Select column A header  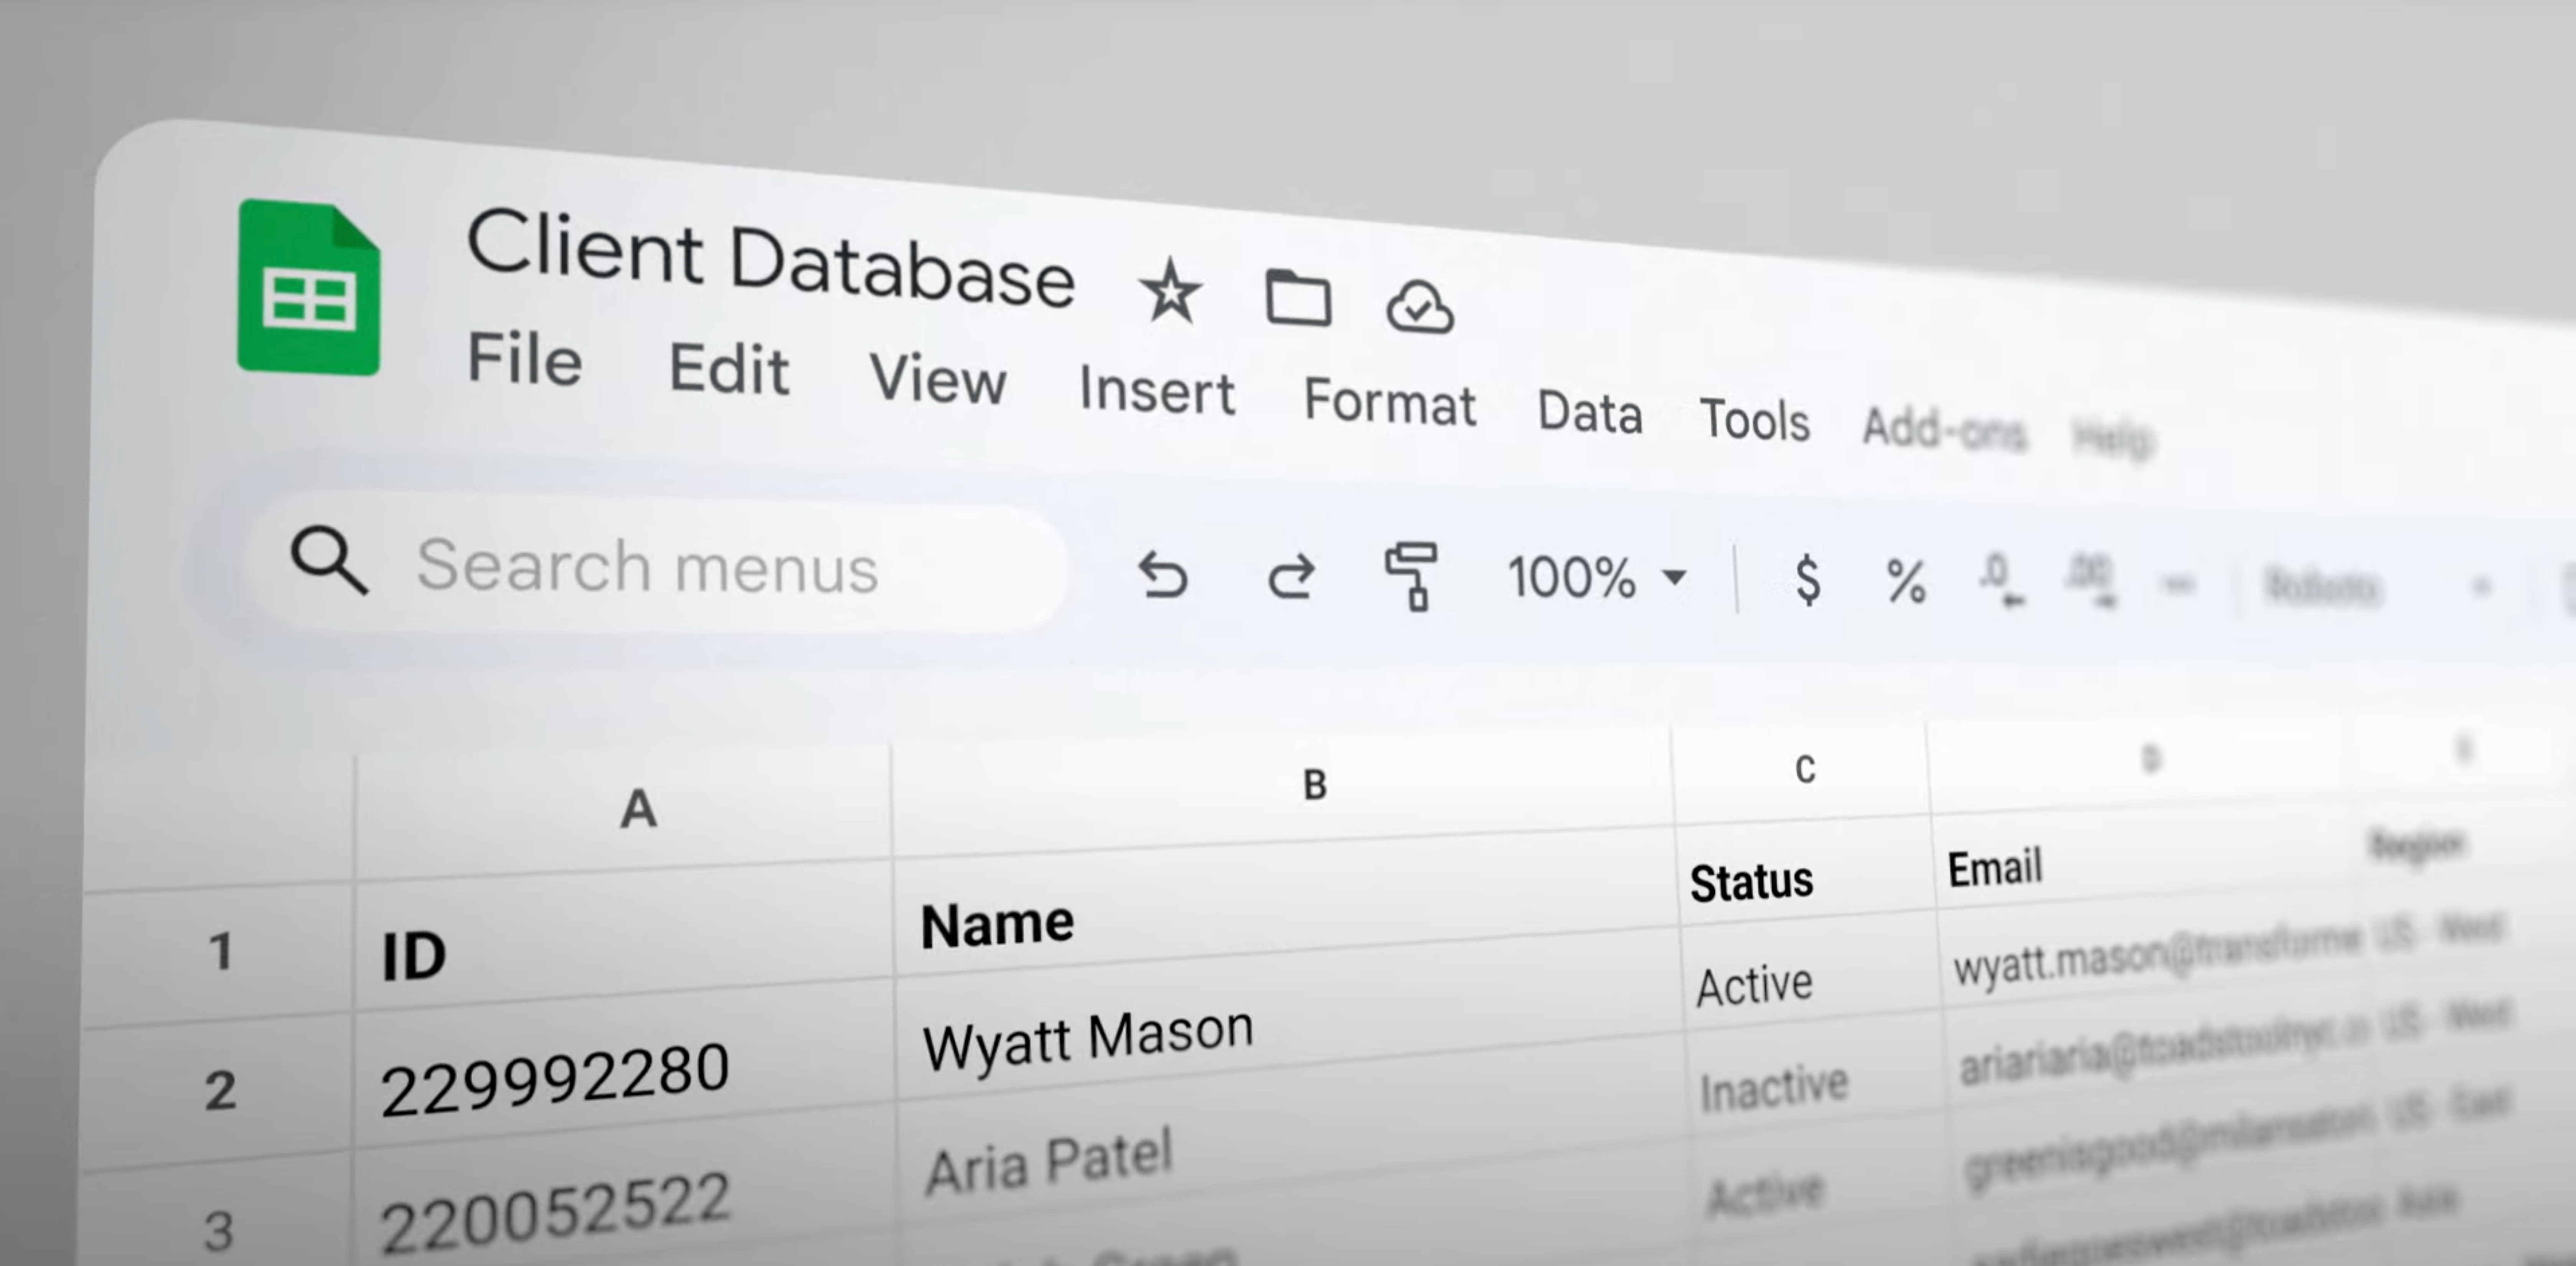point(623,813)
